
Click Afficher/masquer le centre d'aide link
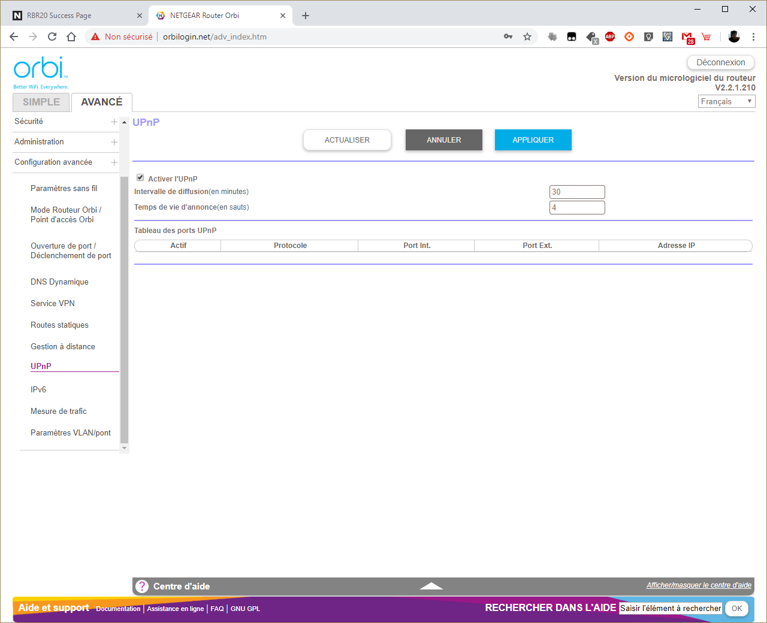[699, 585]
